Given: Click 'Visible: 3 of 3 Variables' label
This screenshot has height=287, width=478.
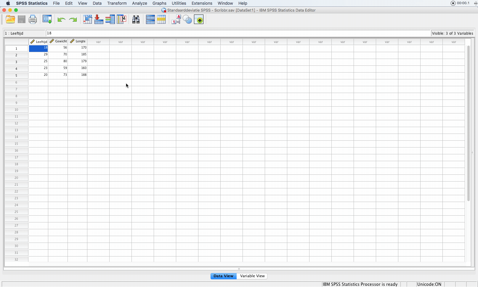Looking at the screenshot, I should click(x=453, y=33).
